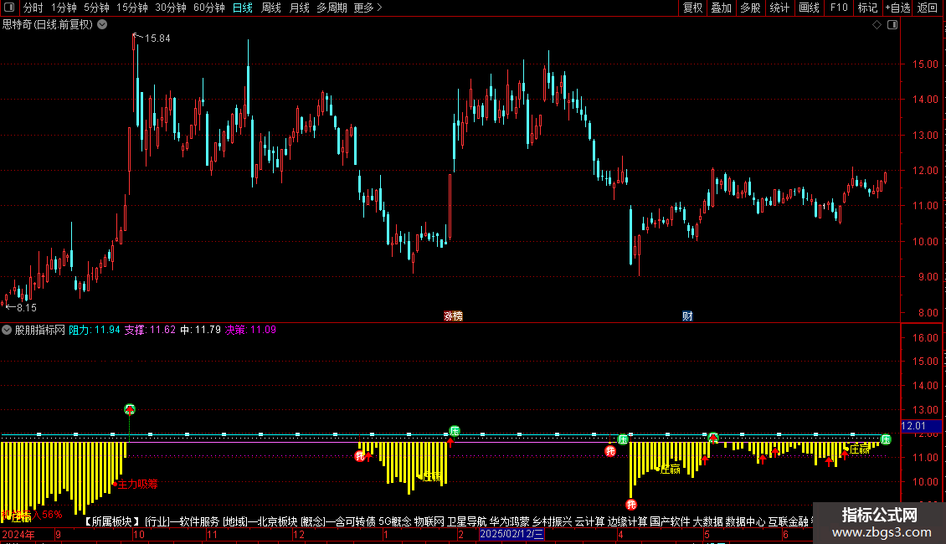Activate the 画线 drawing tools
Screen dimensions: 946x544
tap(809, 8)
